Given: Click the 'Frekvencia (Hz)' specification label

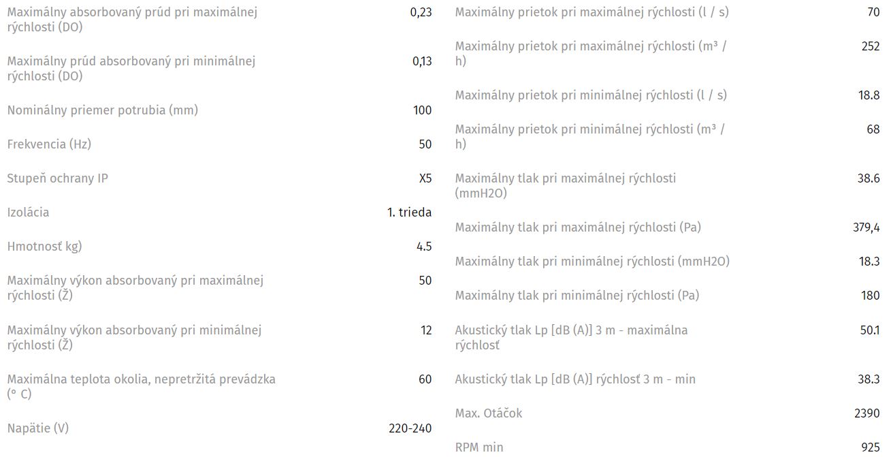Looking at the screenshot, I should pos(49,144).
